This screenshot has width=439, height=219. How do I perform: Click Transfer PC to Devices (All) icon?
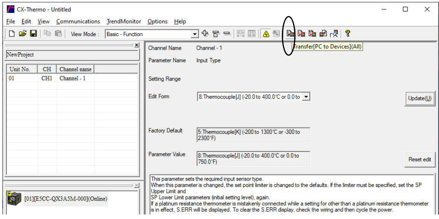point(290,34)
